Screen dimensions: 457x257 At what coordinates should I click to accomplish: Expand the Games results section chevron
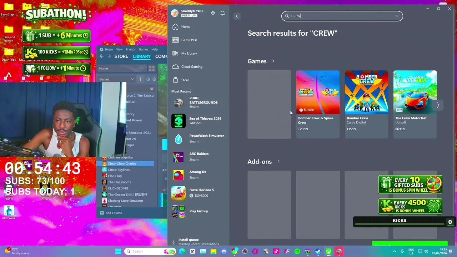(273, 61)
